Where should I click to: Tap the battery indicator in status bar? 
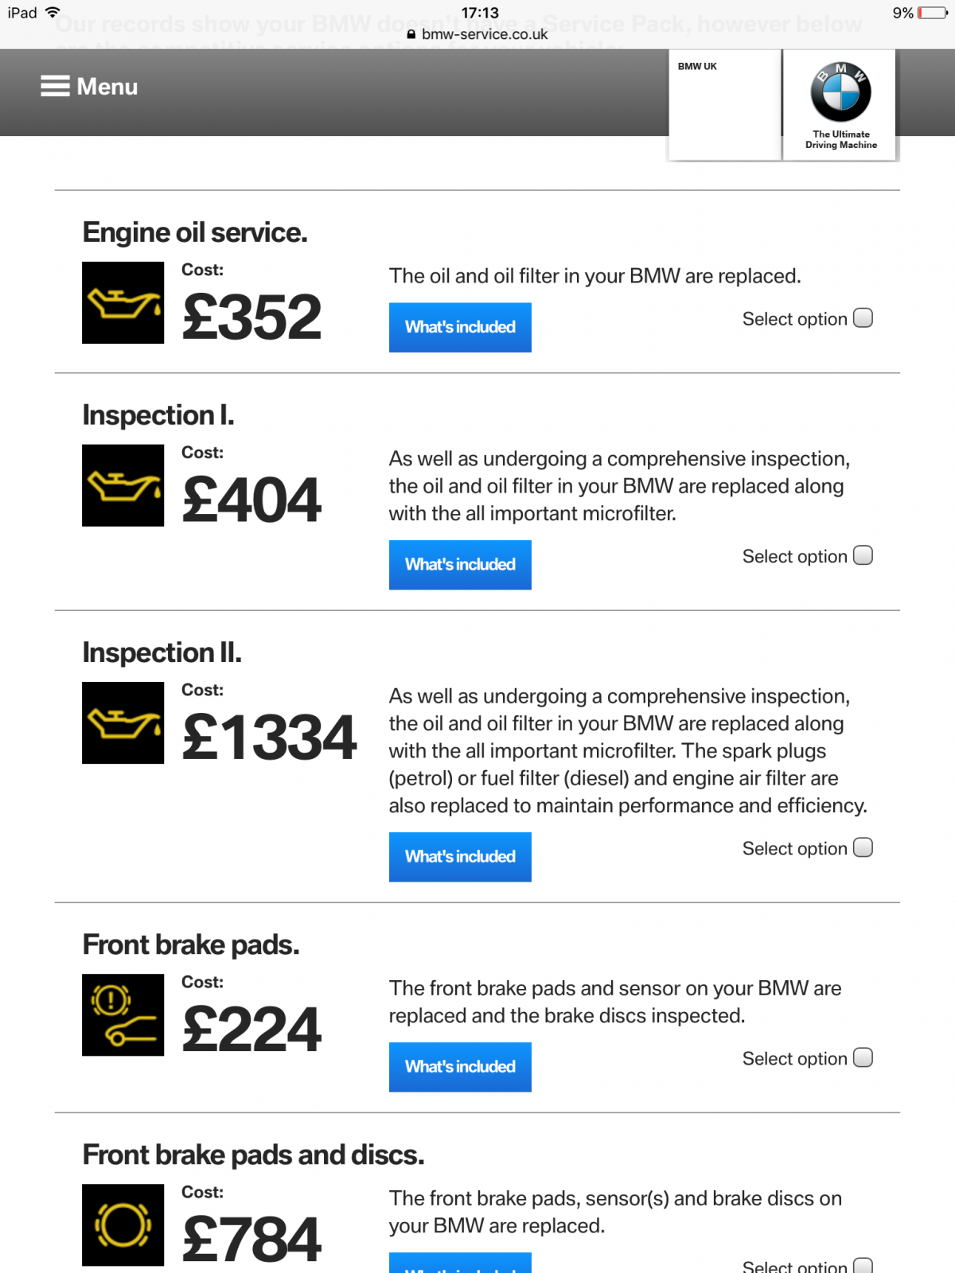click(932, 13)
